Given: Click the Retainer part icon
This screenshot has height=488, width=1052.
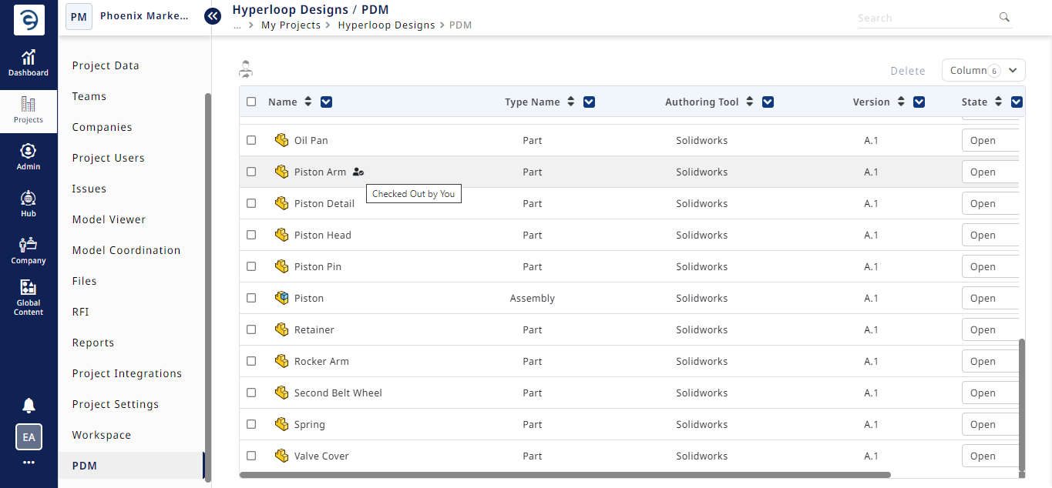Looking at the screenshot, I should point(281,329).
